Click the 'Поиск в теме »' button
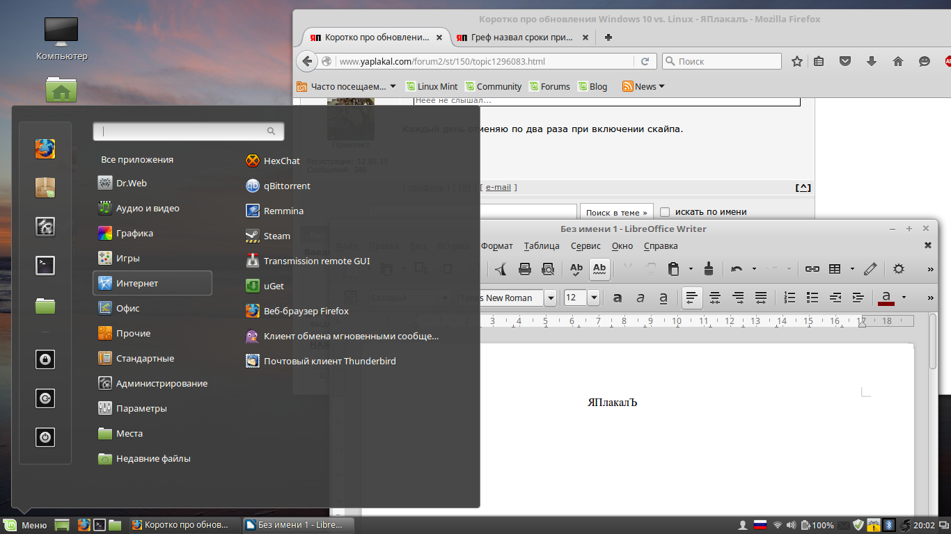The height and width of the screenshot is (534, 951). point(617,212)
